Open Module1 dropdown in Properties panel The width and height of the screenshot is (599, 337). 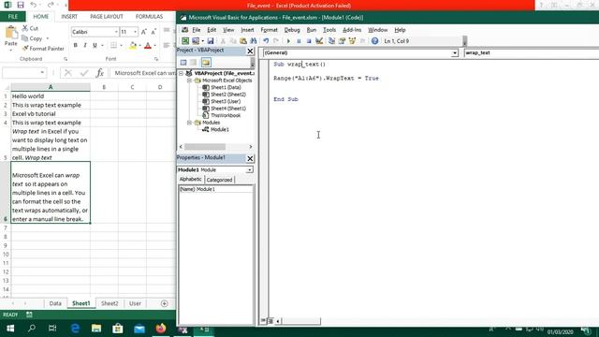(x=250, y=169)
